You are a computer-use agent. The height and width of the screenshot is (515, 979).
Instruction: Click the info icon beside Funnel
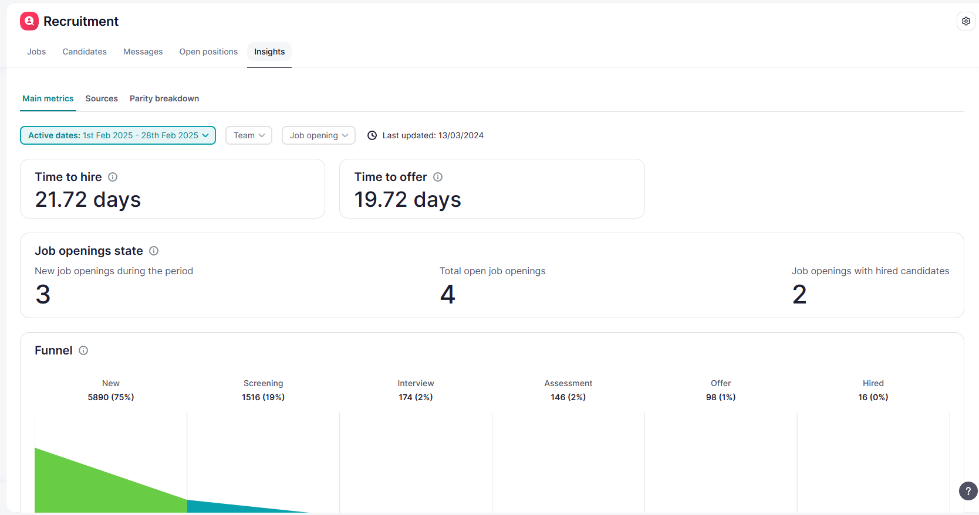(x=83, y=350)
